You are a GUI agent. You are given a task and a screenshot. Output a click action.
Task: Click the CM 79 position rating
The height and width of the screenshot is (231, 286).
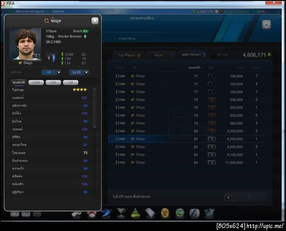coord(73,59)
